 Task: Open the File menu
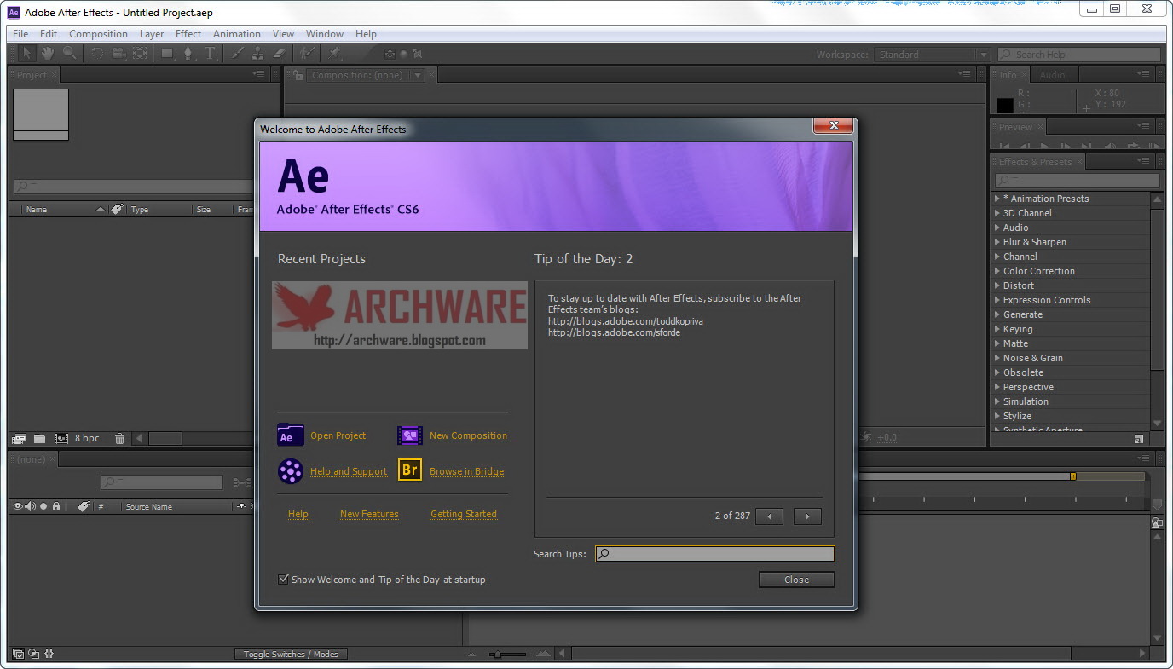tap(20, 34)
